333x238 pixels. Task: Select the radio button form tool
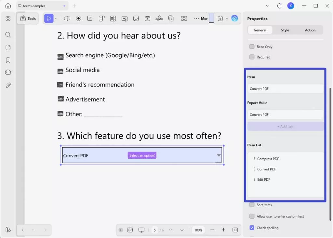[79, 19]
